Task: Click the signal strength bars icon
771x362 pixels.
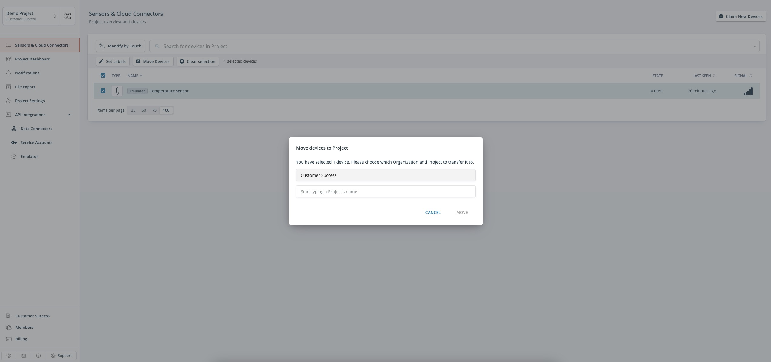Action: pyautogui.click(x=748, y=91)
